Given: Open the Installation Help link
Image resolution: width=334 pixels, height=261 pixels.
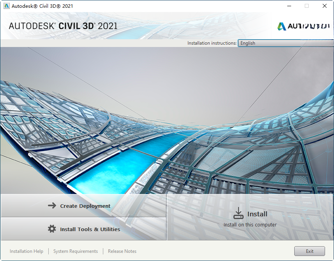Looking at the screenshot, I should pos(27,251).
